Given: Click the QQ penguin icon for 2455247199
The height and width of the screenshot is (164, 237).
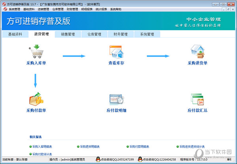Looking at the screenshot, I should [x=98, y=159].
